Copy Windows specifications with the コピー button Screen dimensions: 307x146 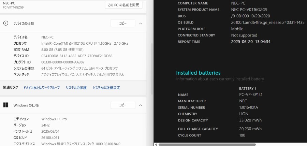point(123,105)
